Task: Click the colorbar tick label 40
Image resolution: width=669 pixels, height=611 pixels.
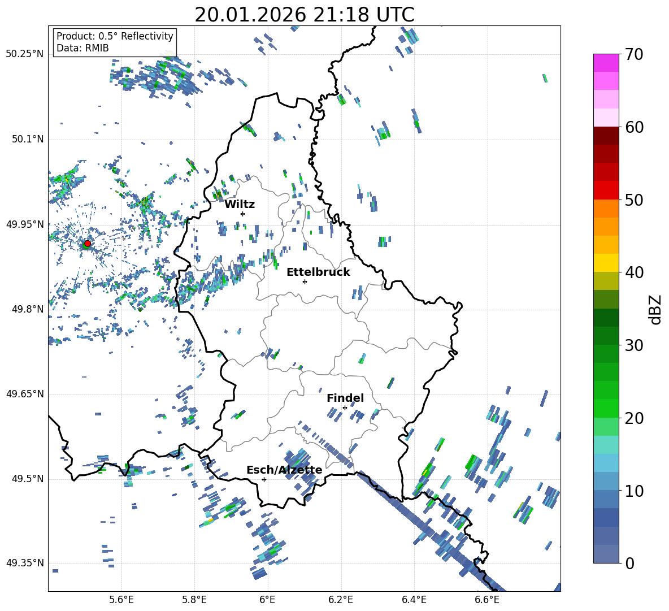Action: pos(634,272)
